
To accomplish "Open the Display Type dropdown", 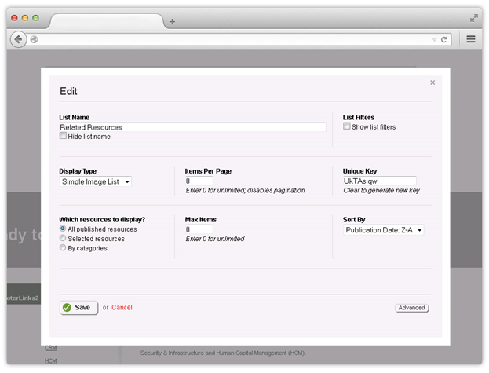I will click(96, 181).
